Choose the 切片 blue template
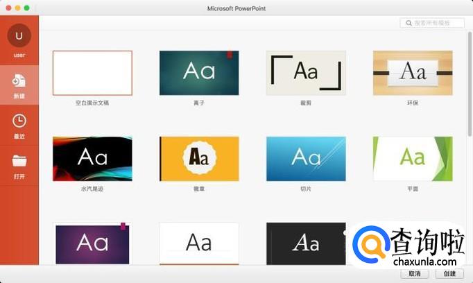 click(306, 159)
